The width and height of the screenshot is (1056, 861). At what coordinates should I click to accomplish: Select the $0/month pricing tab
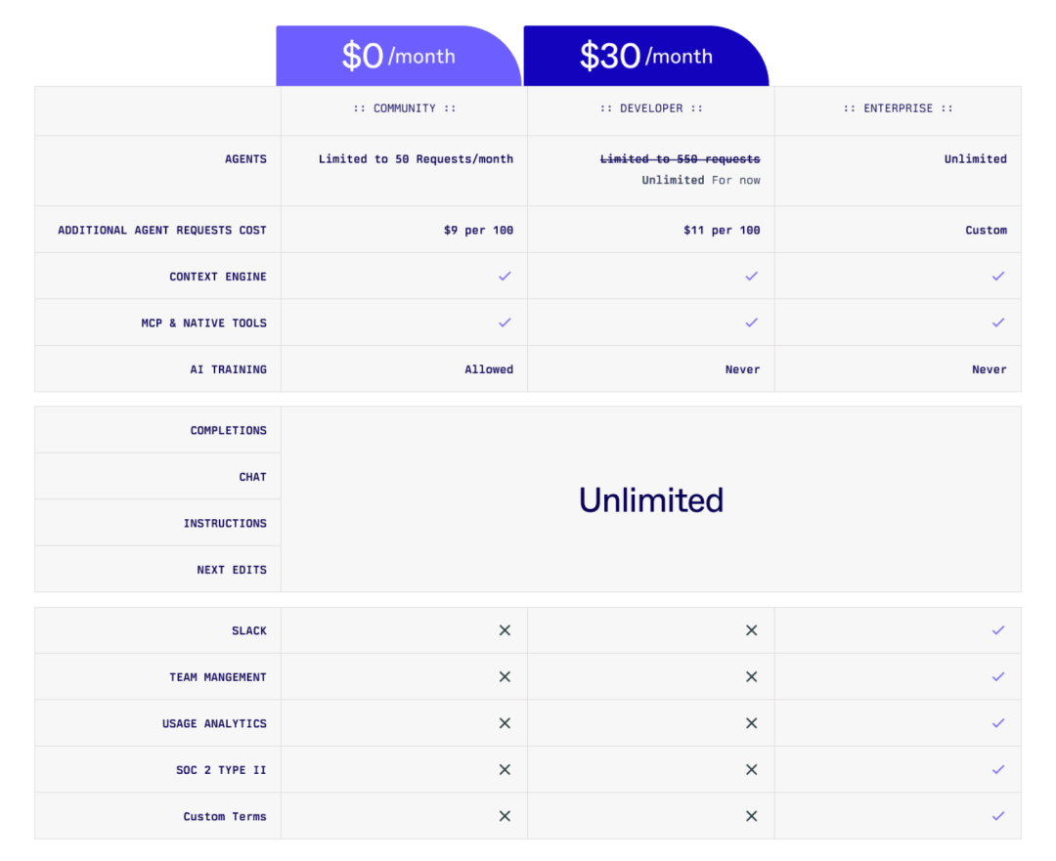pos(398,57)
